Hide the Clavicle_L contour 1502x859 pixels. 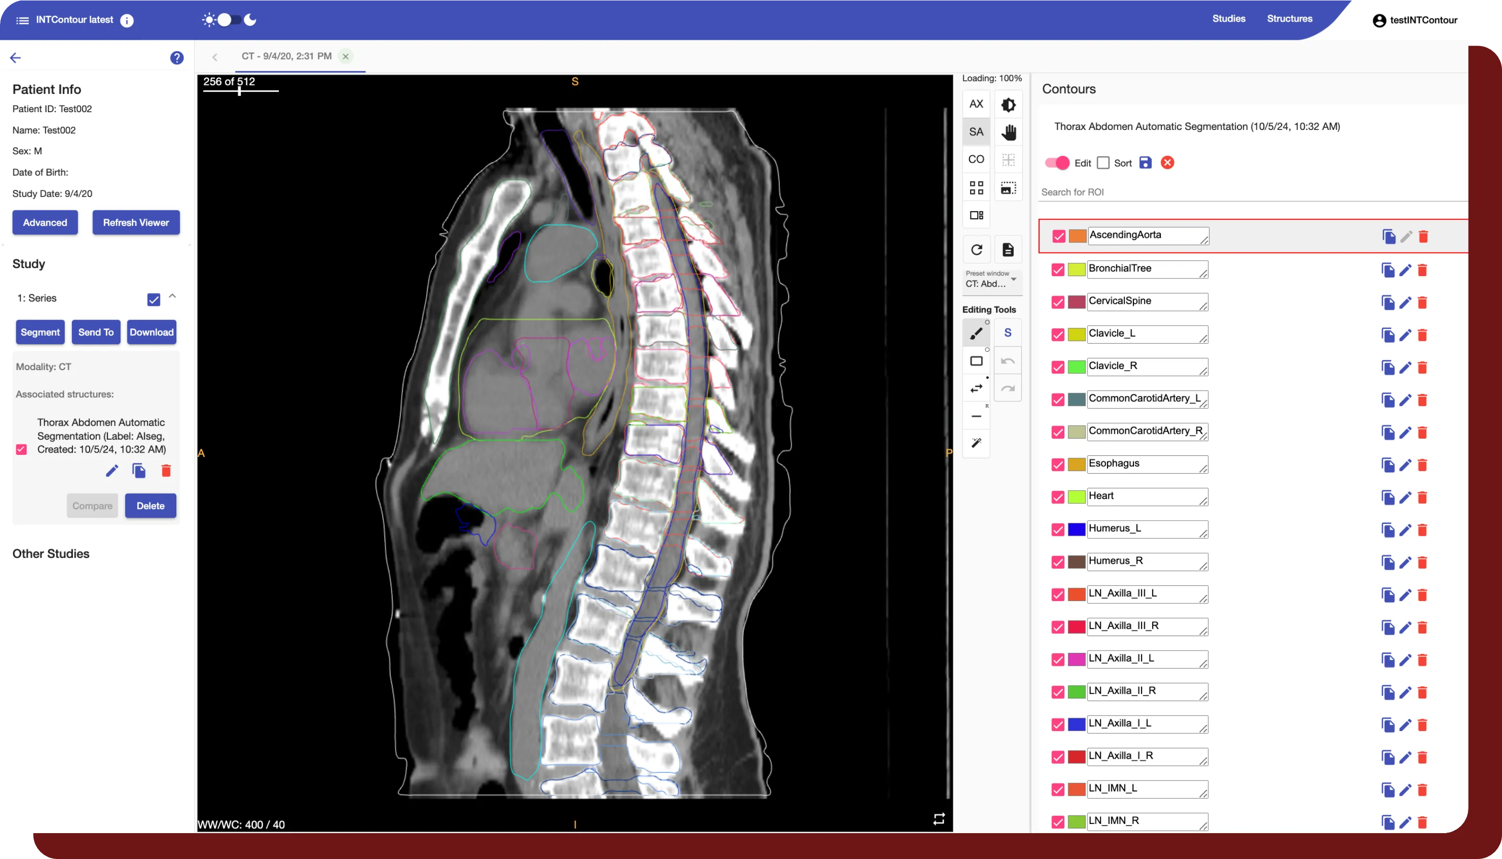point(1057,334)
